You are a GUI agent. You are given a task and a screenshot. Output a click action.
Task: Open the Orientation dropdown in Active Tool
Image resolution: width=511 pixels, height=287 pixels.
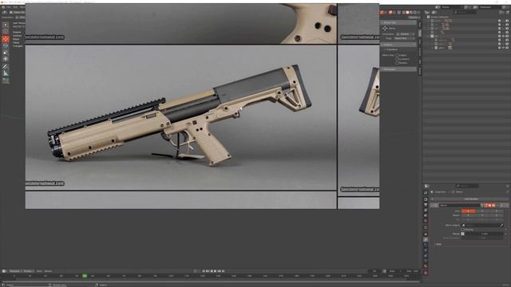pos(405,34)
